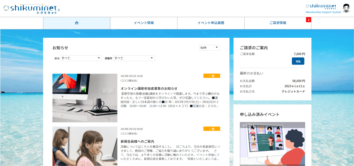Click the 最終のお支払い label

251,73
